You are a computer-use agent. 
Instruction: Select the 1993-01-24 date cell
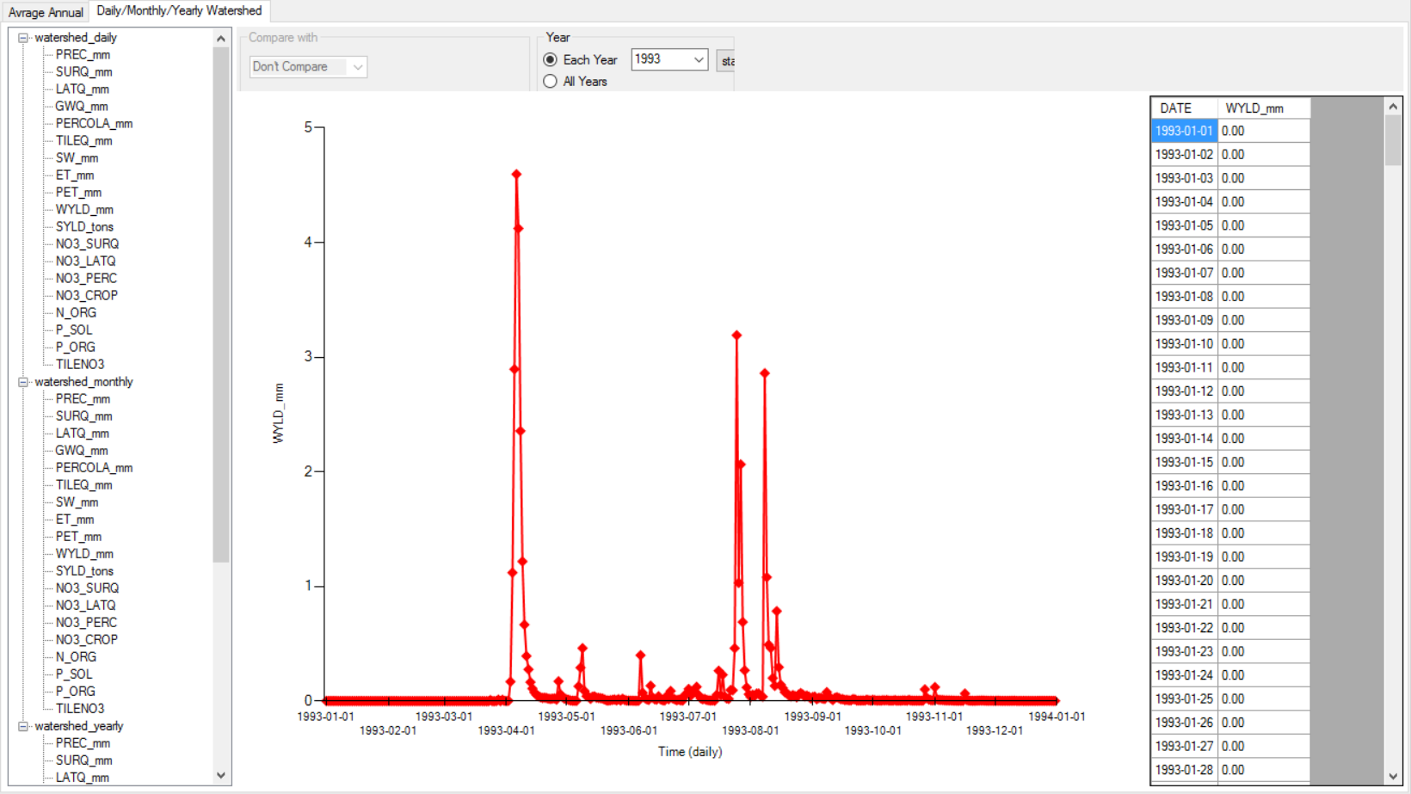pyautogui.click(x=1184, y=675)
